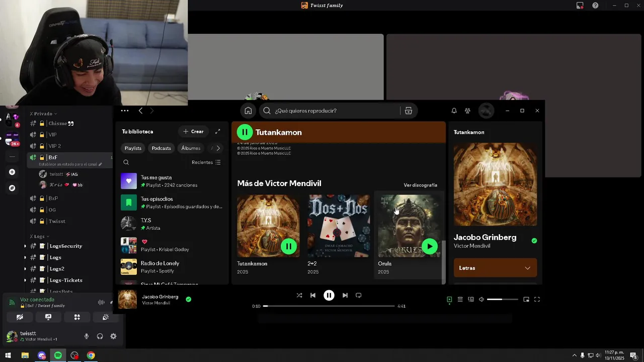Click the Crear button

pyautogui.click(x=194, y=131)
